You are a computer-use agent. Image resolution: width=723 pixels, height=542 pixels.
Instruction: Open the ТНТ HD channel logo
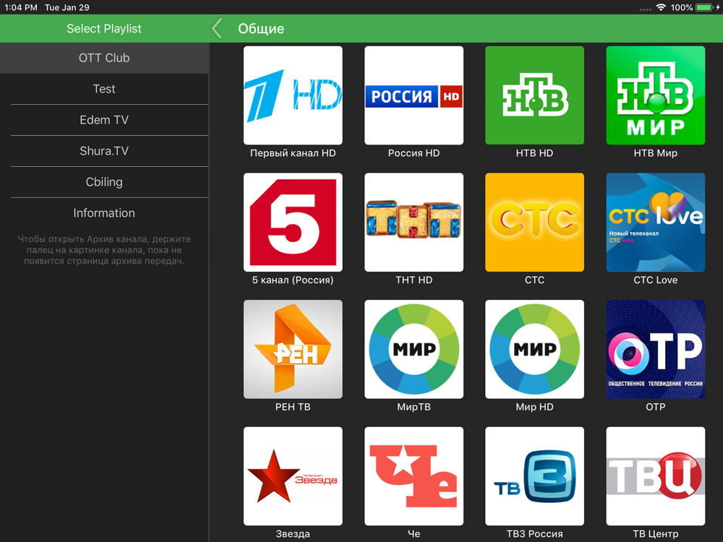(414, 222)
